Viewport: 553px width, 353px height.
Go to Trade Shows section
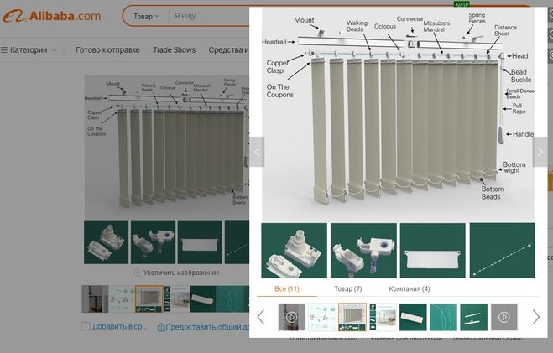[x=174, y=50]
